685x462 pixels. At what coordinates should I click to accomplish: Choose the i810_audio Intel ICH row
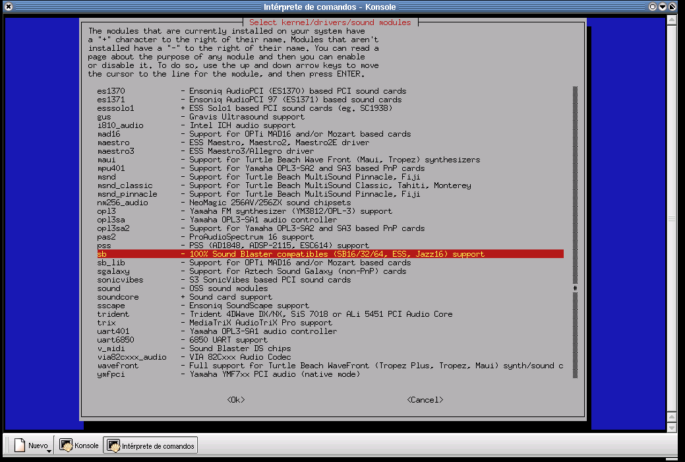(330, 125)
